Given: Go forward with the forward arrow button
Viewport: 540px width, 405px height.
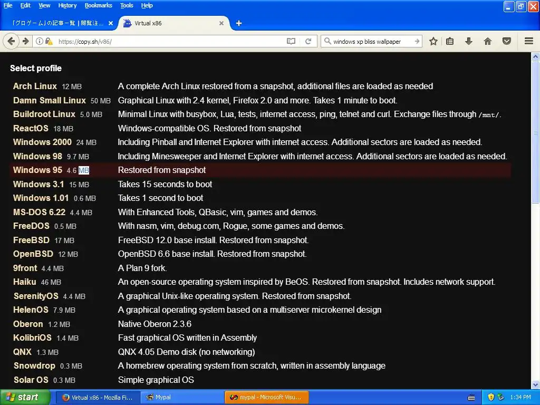Looking at the screenshot, I should tap(25, 41).
